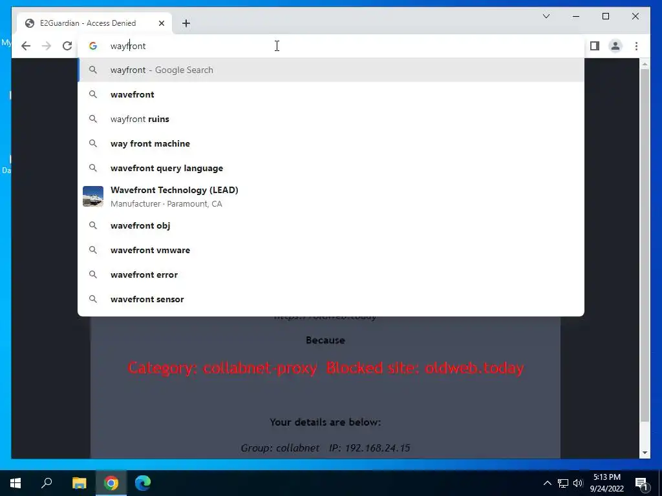Viewport: 662px width, 496px height.
Task: Select 'wayfront - Google Search' suggestion
Action: pos(331,70)
